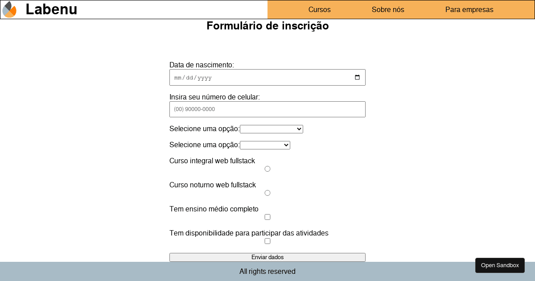Check Tem disponibilidade para participar das atividades
This screenshot has width=535, height=281.
[267, 241]
